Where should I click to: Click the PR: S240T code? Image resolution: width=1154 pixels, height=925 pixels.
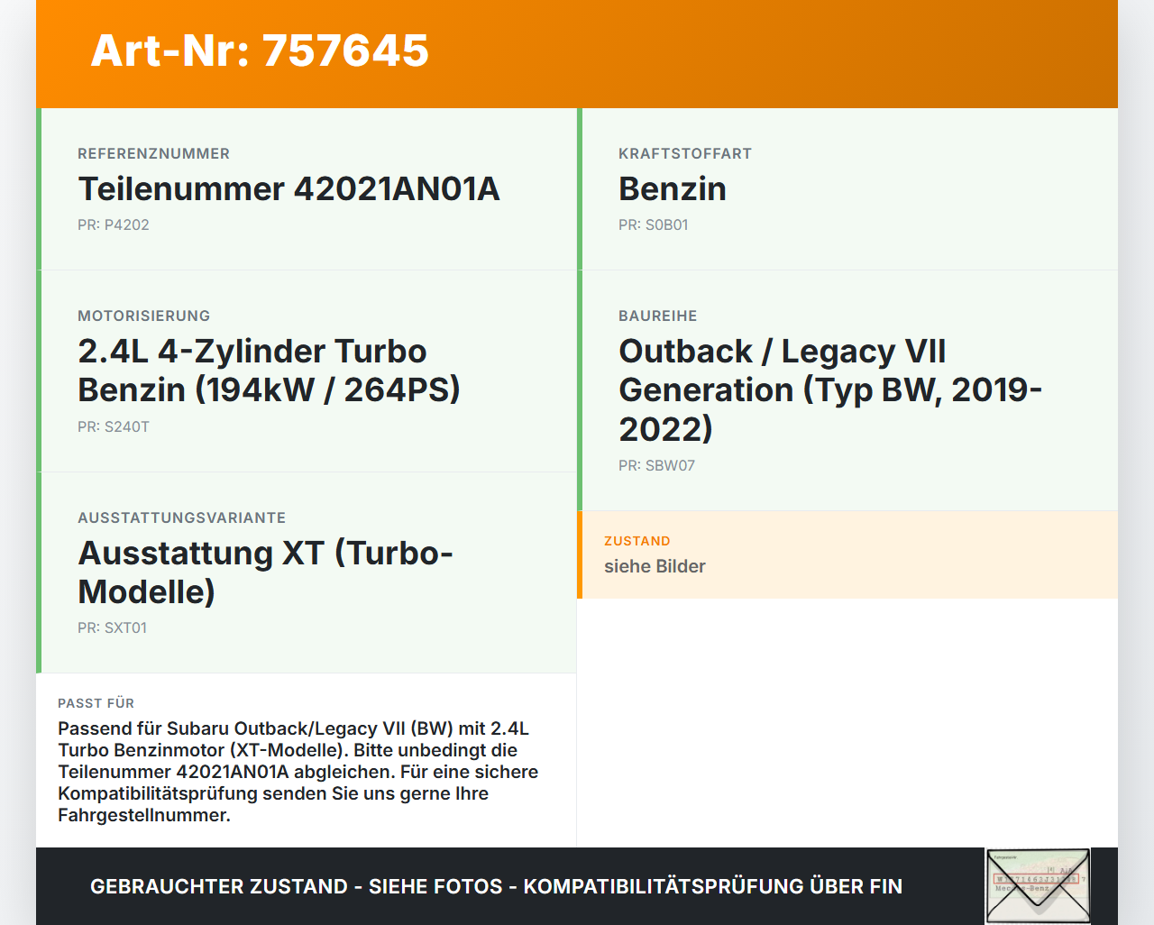114,426
